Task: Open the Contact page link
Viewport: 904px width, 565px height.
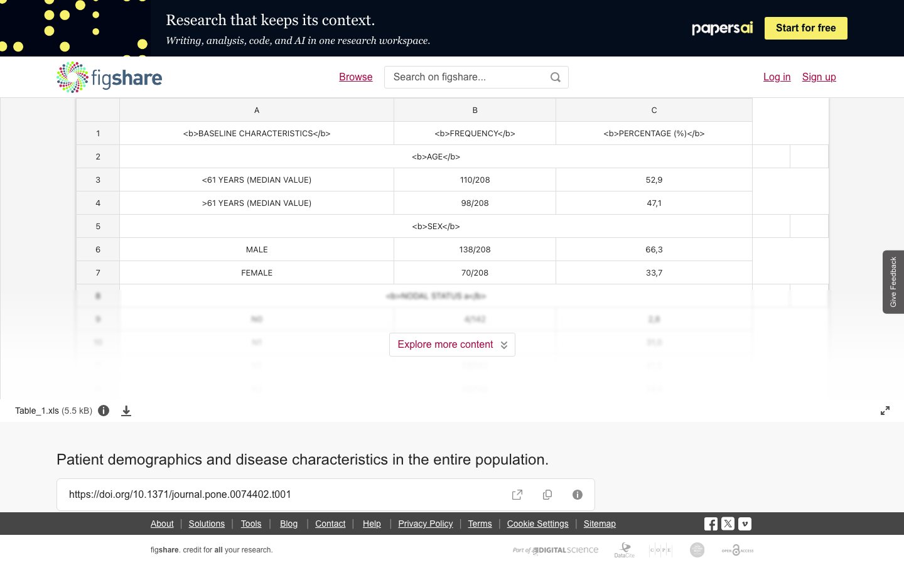Action: pos(330,524)
